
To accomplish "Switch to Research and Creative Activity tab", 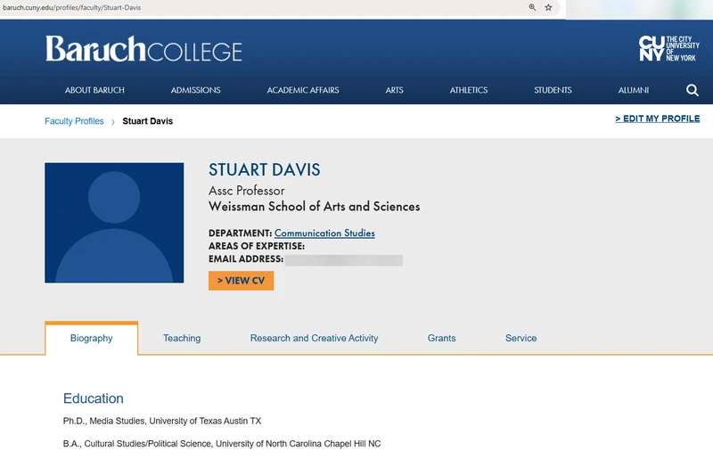I will coord(315,338).
